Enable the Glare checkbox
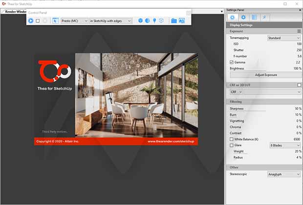 click(x=232, y=145)
